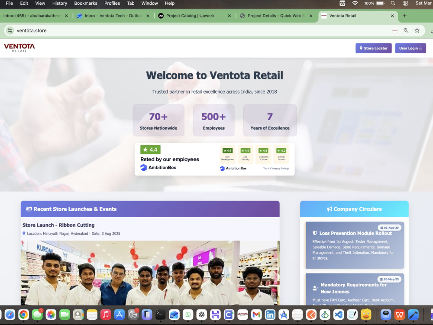Open App Store from the dock
The image size is (433, 325).
point(120,315)
